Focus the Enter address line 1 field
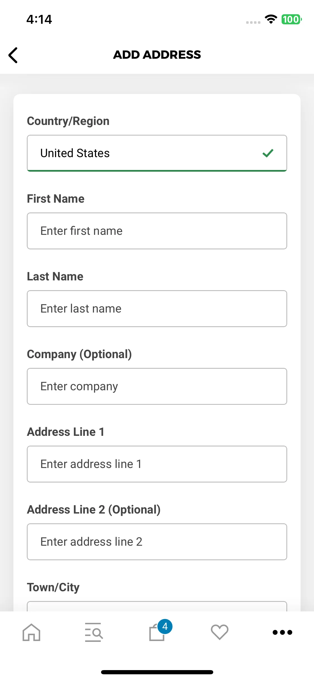The width and height of the screenshot is (314, 681). pos(157,464)
